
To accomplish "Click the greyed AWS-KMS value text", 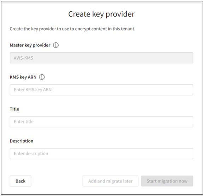I will tap(23, 58).
